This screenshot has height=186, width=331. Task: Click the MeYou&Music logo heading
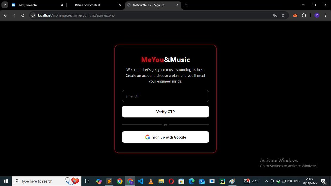(165, 60)
